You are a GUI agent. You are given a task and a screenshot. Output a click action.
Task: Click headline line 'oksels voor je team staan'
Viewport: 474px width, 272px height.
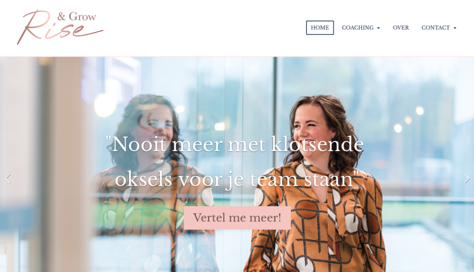click(236, 180)
